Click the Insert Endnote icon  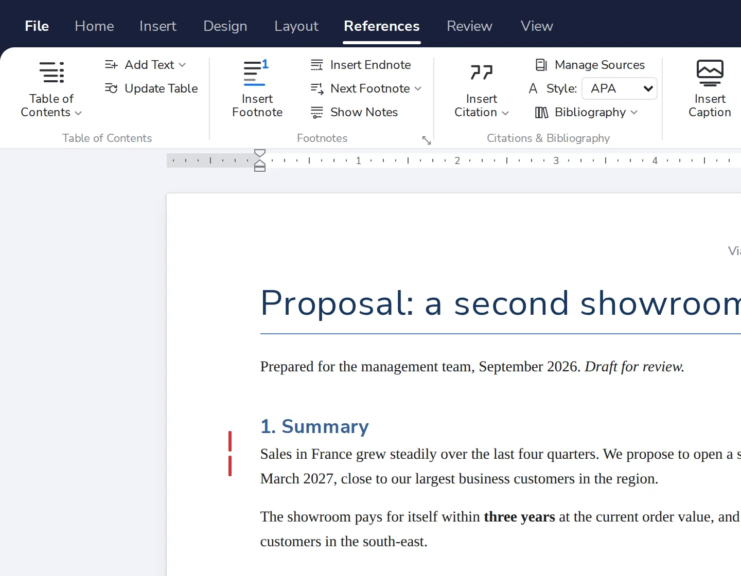[317, 65]
